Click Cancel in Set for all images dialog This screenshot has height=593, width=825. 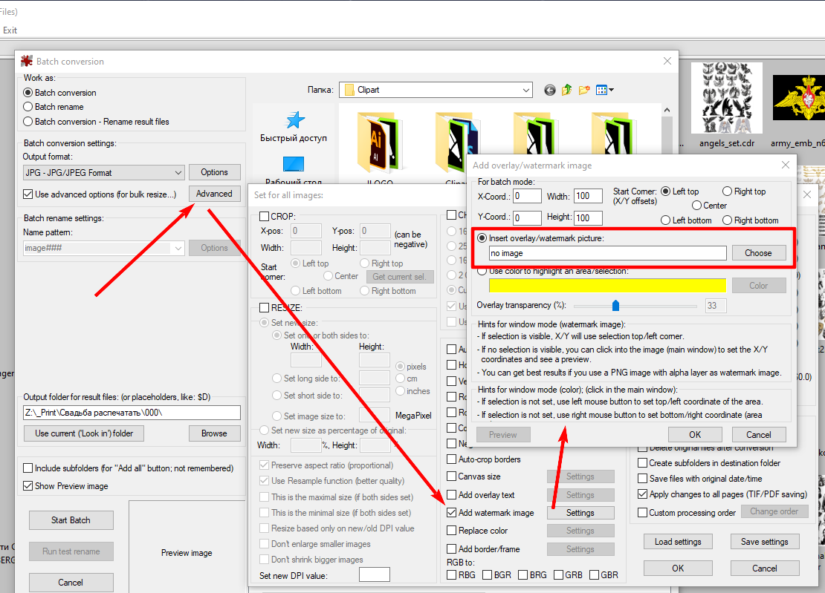pos(765,569)
